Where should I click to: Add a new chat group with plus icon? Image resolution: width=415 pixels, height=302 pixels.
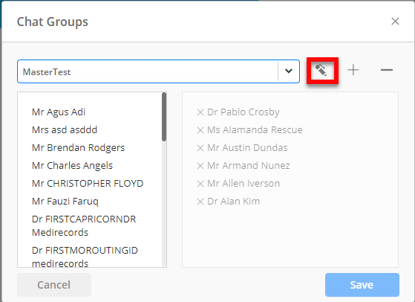pyautogui.click(x=353, y=70)
